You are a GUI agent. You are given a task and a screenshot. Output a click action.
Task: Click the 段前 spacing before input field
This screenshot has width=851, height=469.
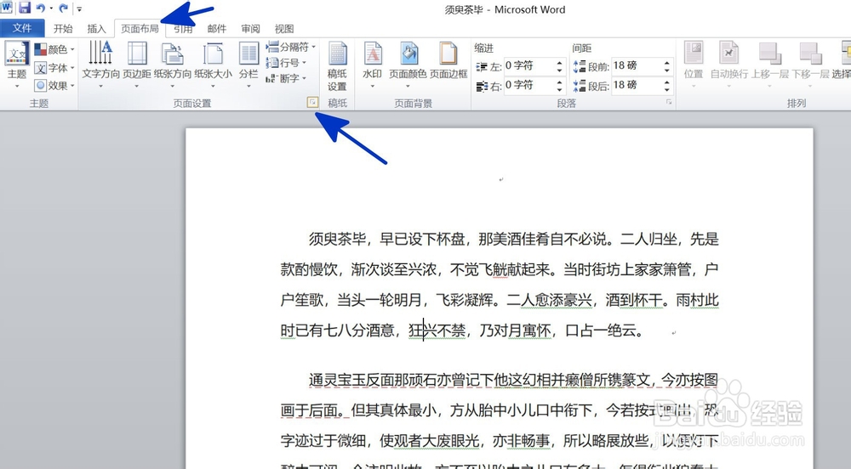637,66
